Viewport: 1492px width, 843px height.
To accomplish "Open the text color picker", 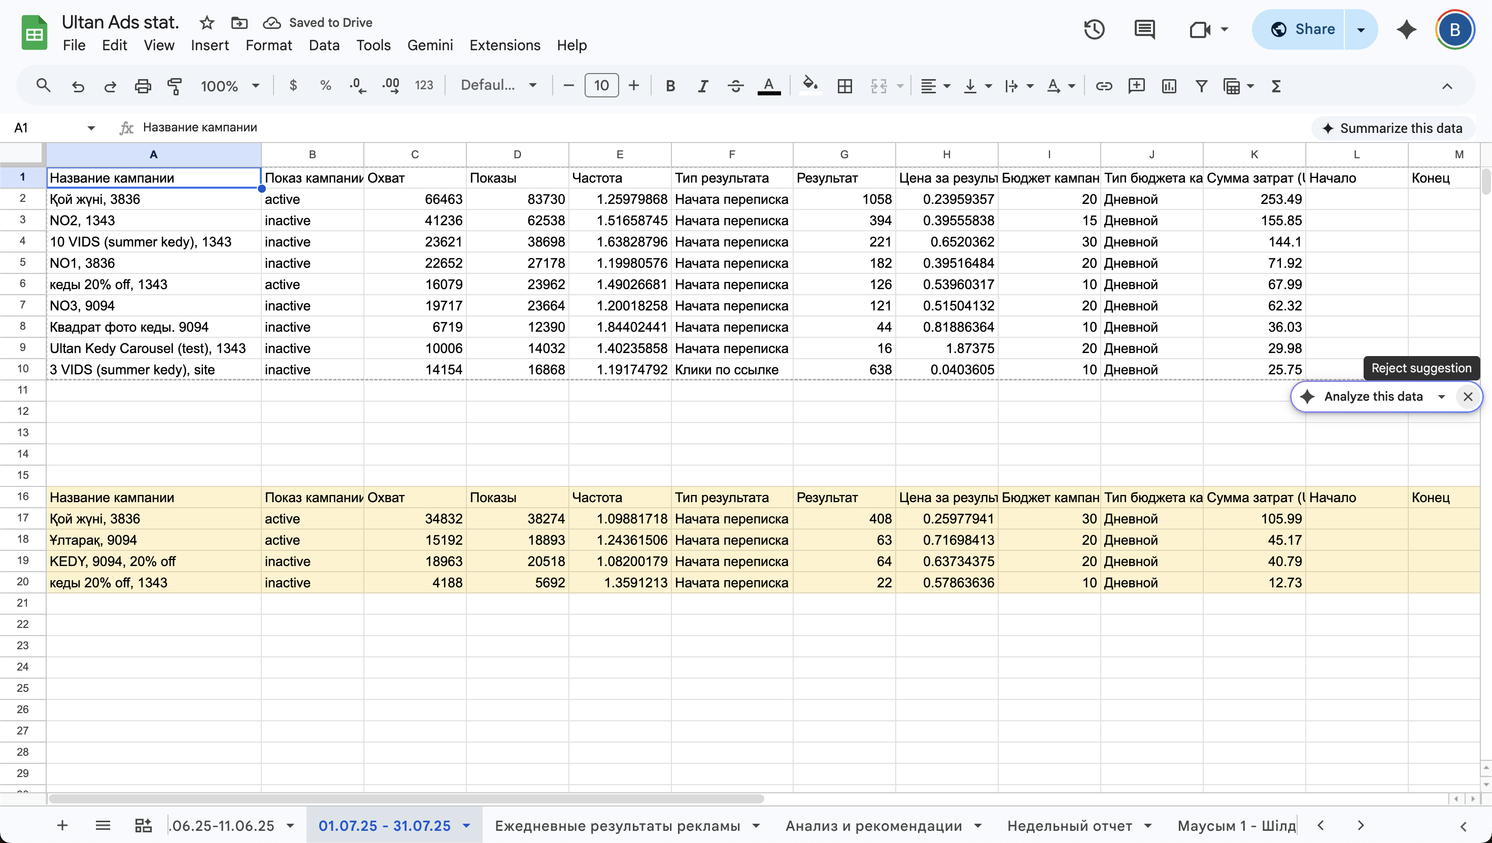I will (769, 86).
